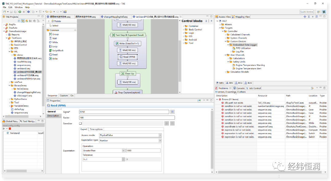Open the File menu
This screenshot has height=181, width=331.
coord(4,7)
